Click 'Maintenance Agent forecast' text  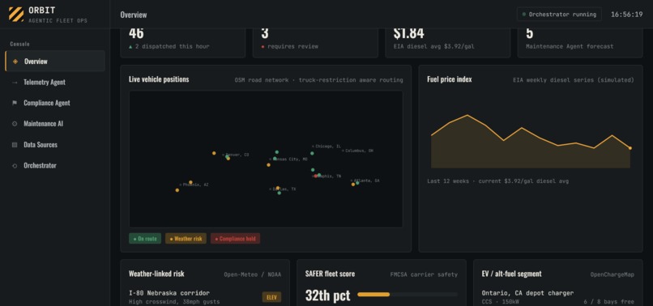570,47
